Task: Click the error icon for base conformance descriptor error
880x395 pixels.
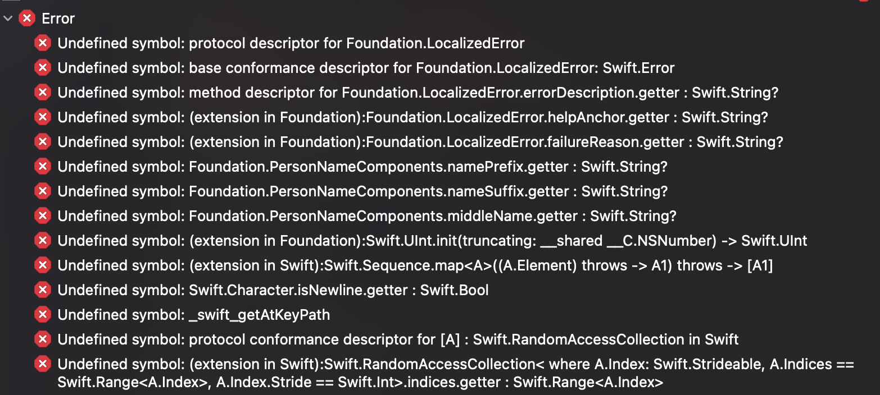Action: [43, 67]
